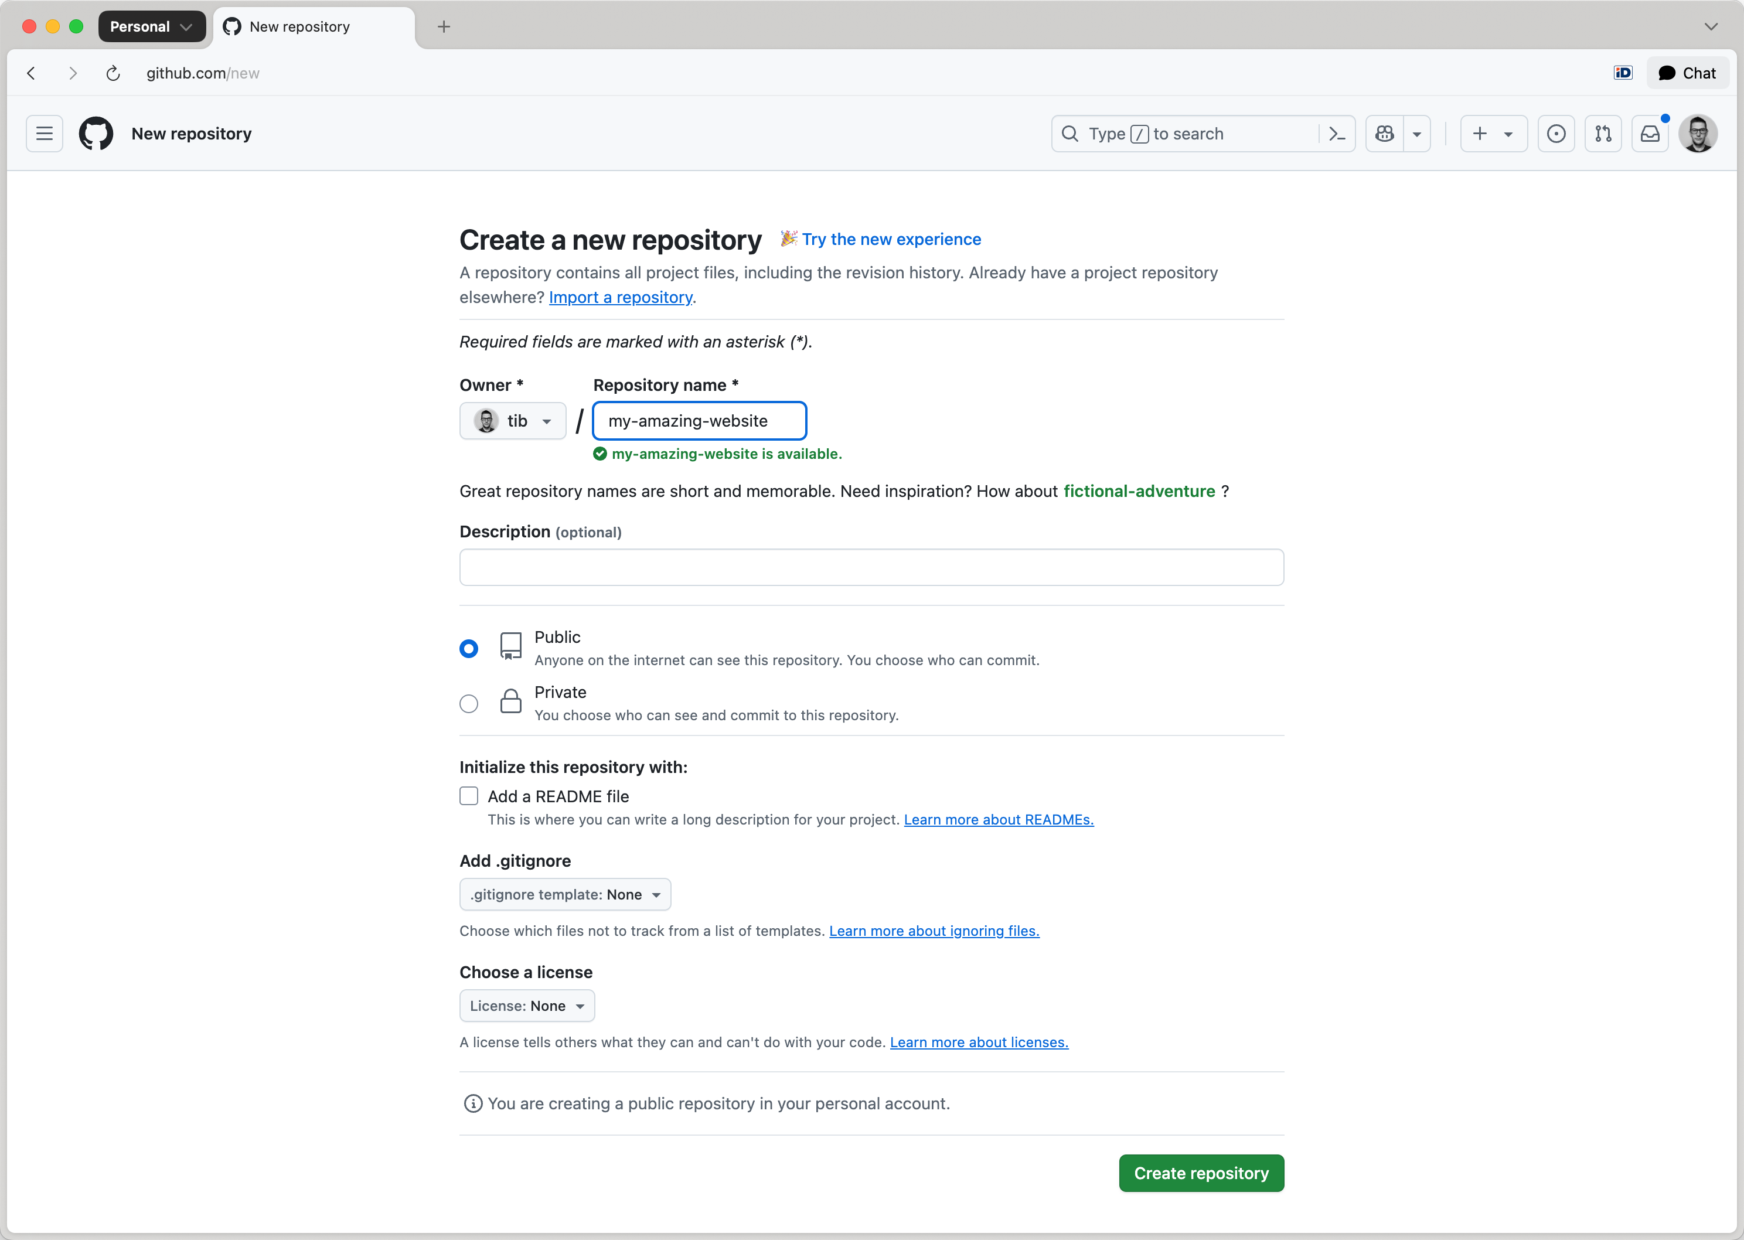The width and height of the screenshot is (1744, 1240).
Task: Click the Description input field
Action: point(870,567)
